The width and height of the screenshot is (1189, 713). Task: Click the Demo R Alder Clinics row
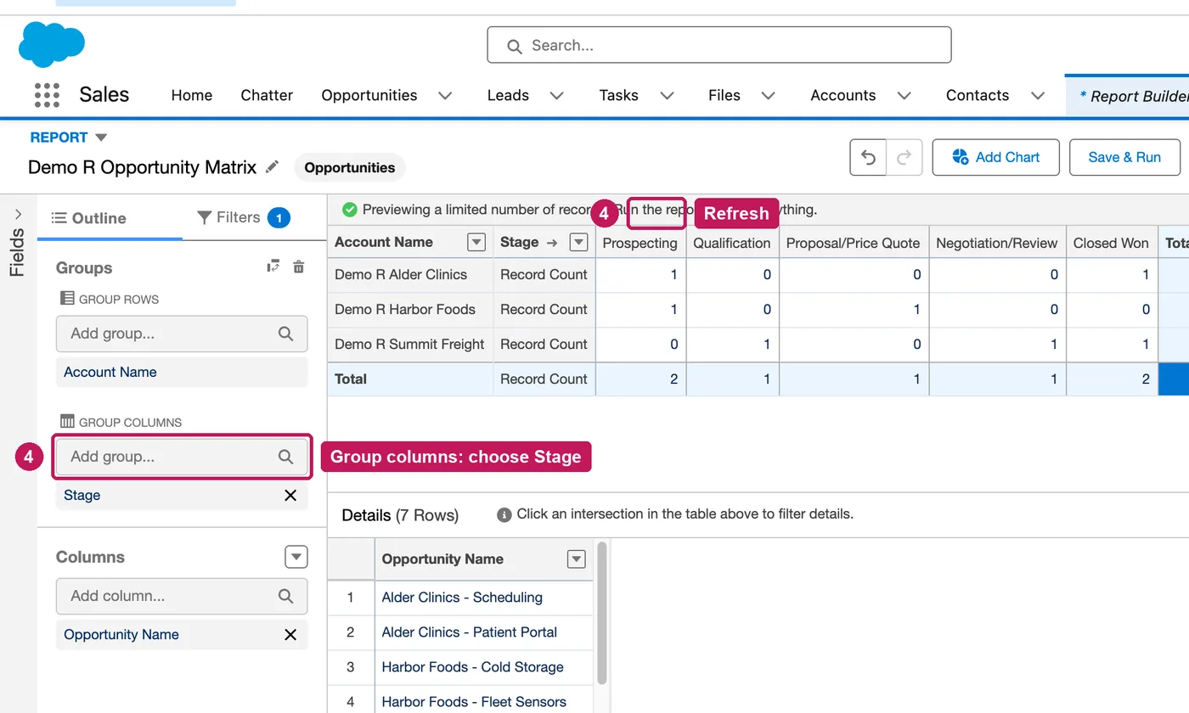[x=401, y=274]
